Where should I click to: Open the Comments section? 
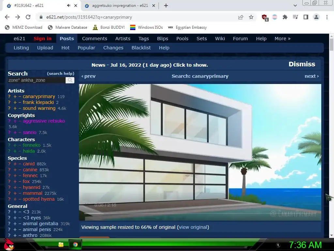click(x=95, y=39)
